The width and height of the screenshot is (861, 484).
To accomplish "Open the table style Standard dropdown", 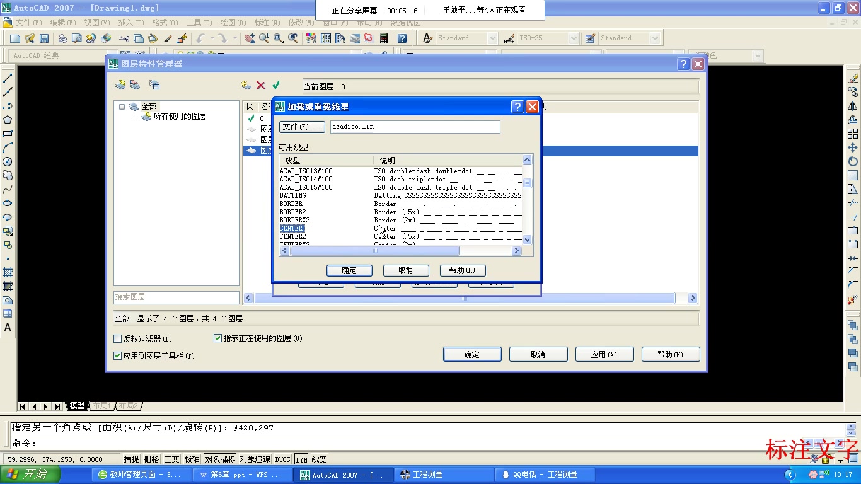I will pyautogui.click(x=654, y=38).
